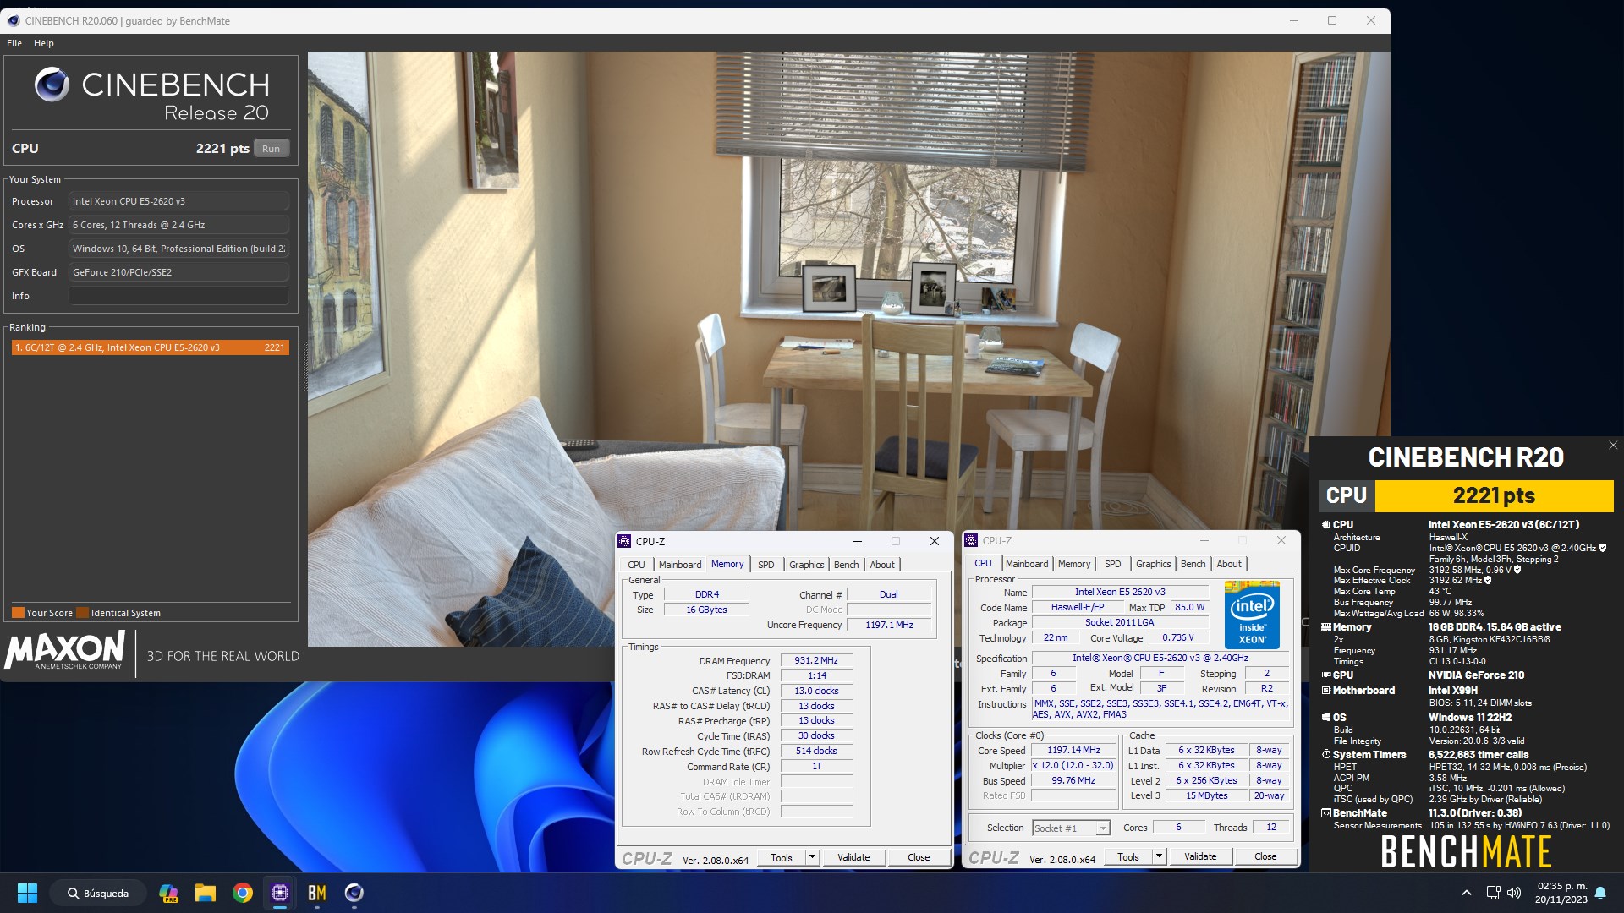Image resolution: width=1624 pixels, height=913 pixels.
Task: Close the BenchMate results overlay
Action: 1613,446
